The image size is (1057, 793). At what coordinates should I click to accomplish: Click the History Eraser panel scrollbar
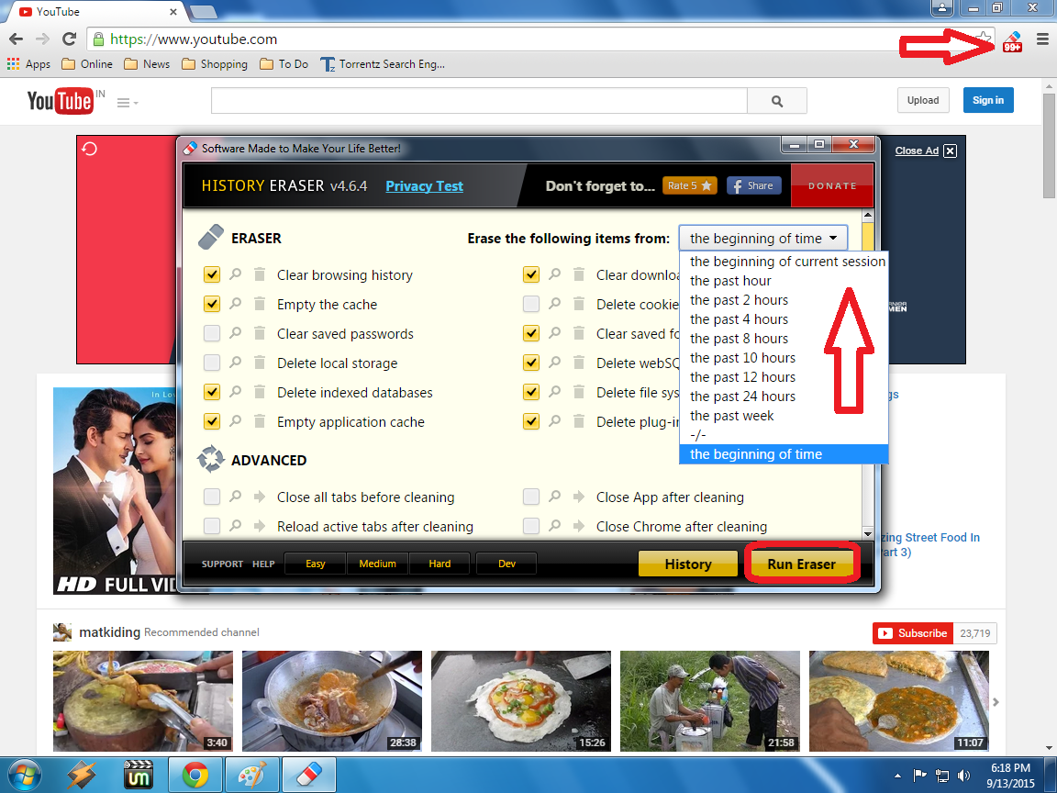tap(868, 374)
